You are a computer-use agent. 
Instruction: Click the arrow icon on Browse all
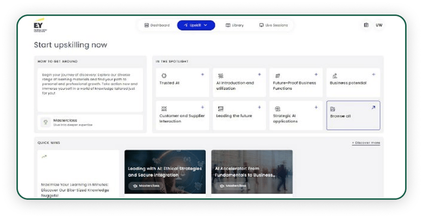pos(373,107)
